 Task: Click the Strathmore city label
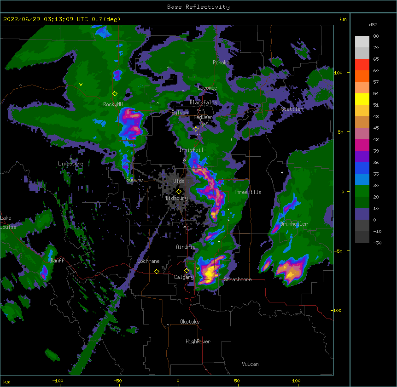pyautogui.click(x=238, y=279)
